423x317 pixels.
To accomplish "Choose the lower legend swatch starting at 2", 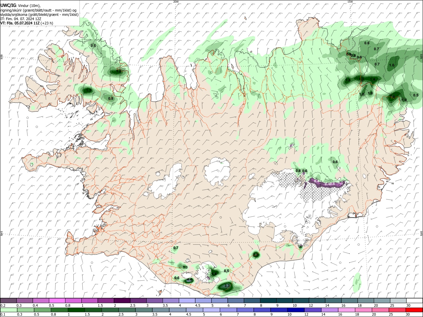I will pos(110,310).
